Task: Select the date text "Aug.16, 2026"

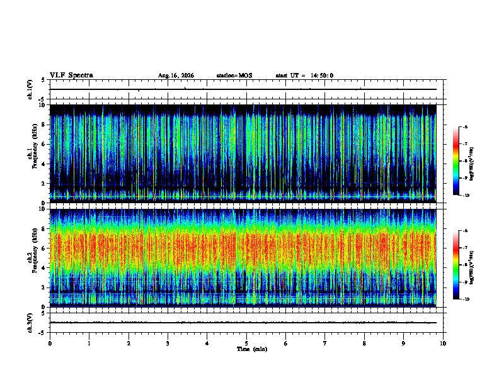Action: [176, 75]
